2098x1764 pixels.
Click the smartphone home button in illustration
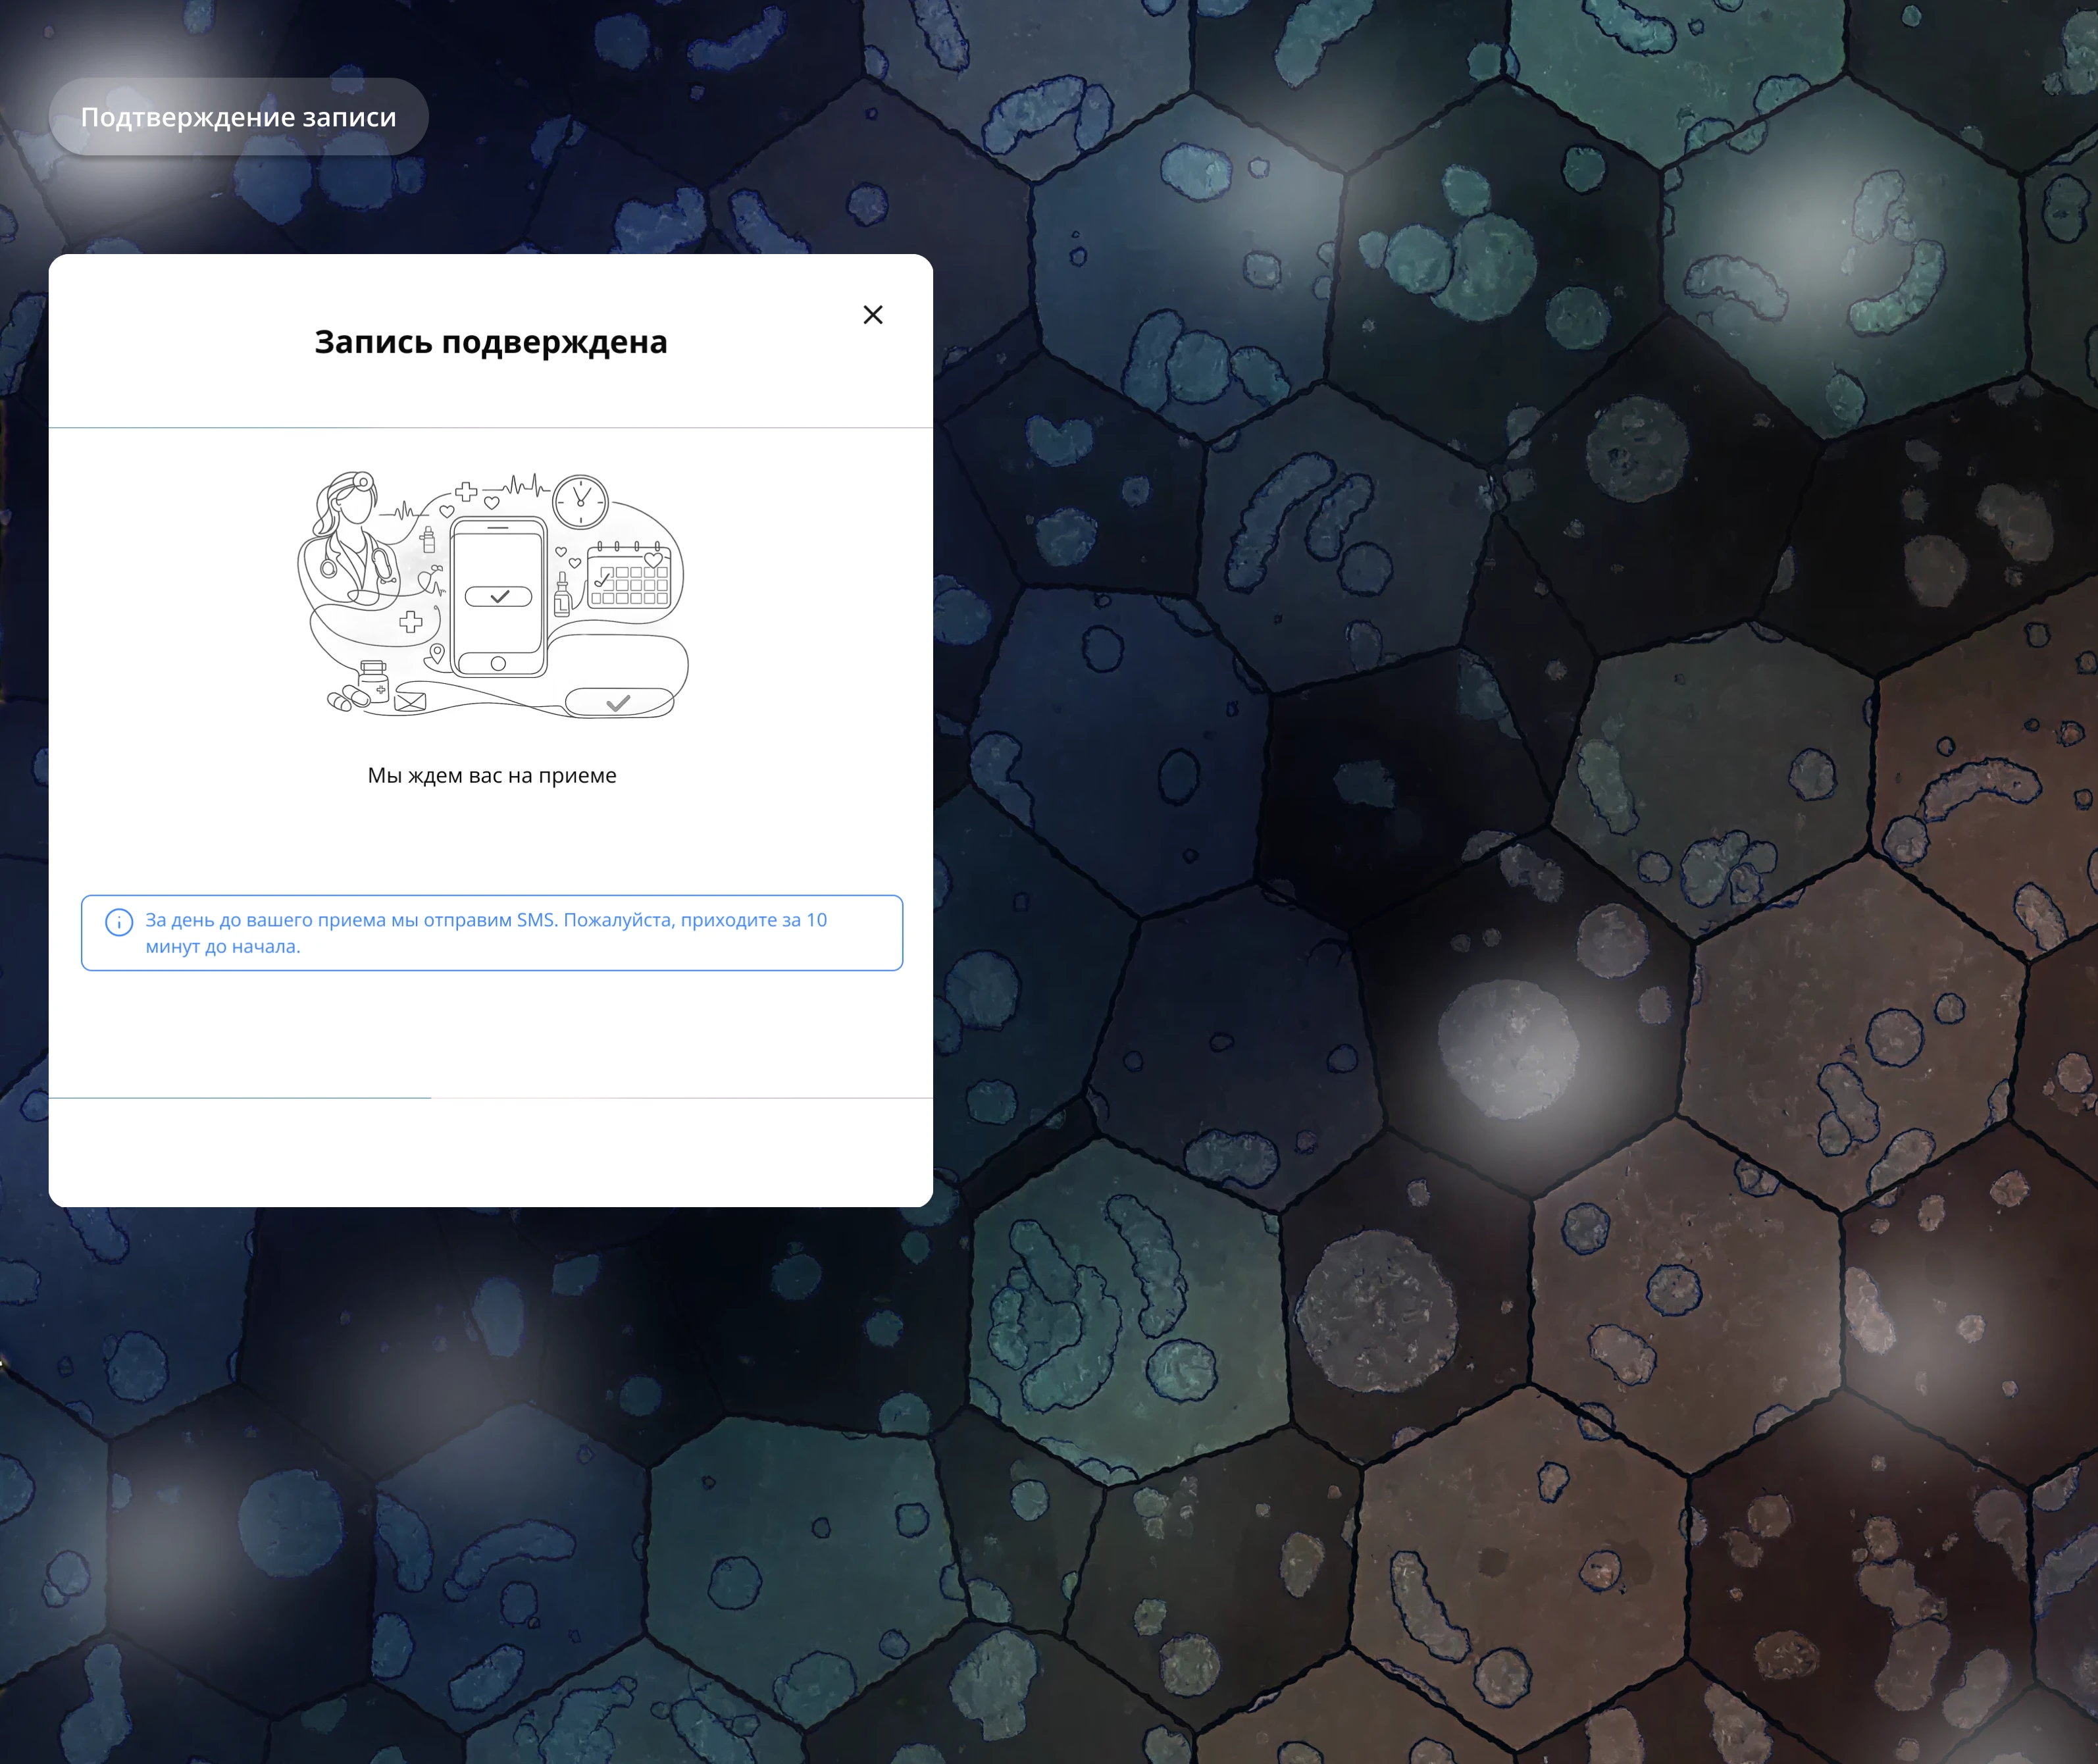[x=498, y=664]
